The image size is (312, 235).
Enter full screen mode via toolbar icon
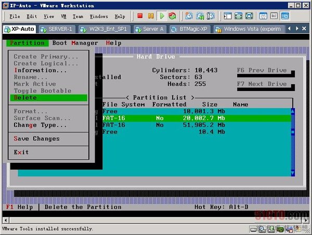click(238, 16)
